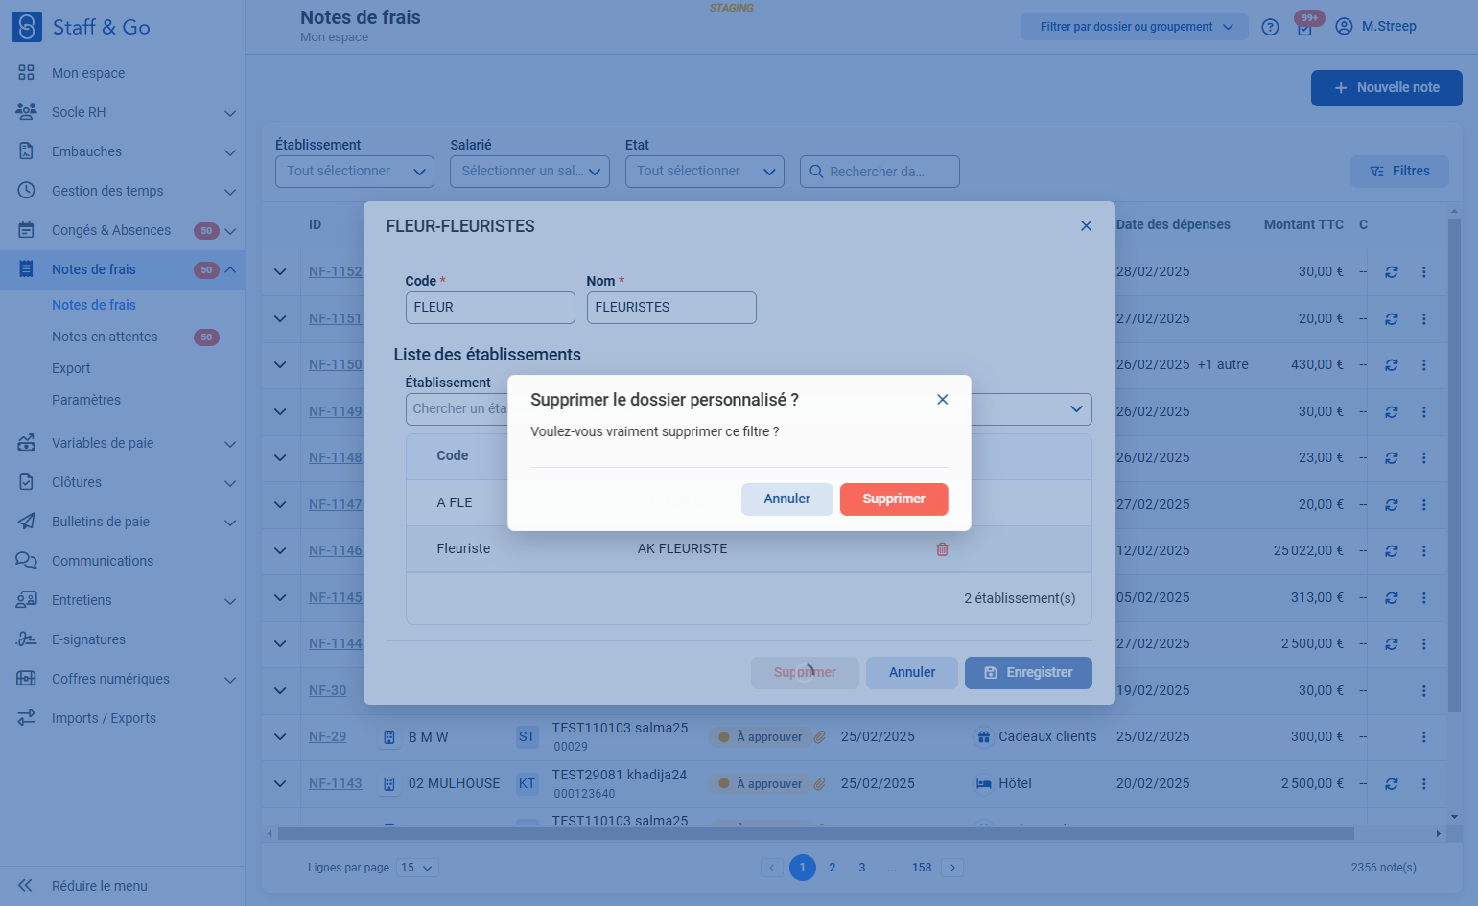Expand the Socle RH menu
The image size is (1478, 906).
122,112
